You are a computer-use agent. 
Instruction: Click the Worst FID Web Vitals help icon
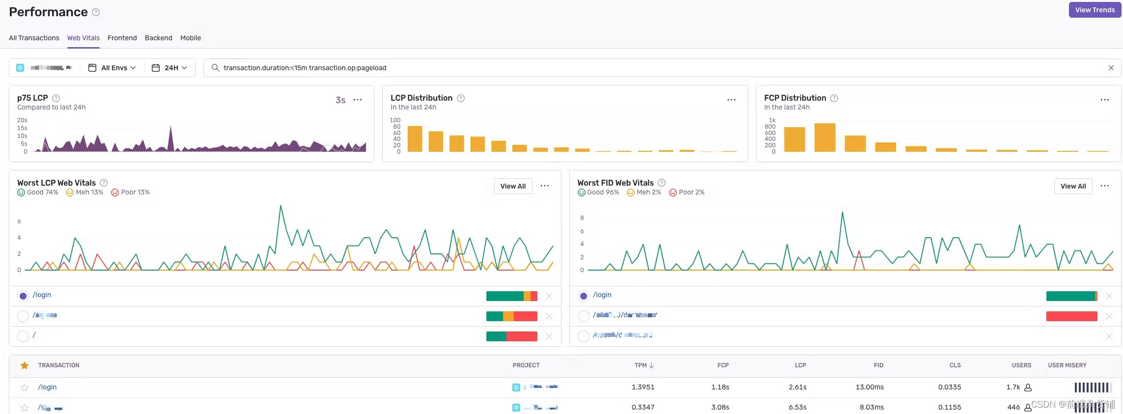click(662, 183)
